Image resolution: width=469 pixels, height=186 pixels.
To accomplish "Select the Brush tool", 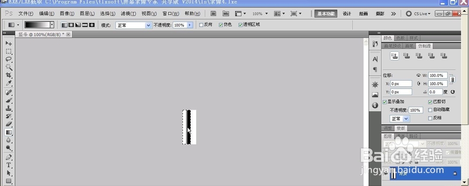I will click(x=8, y=100).
